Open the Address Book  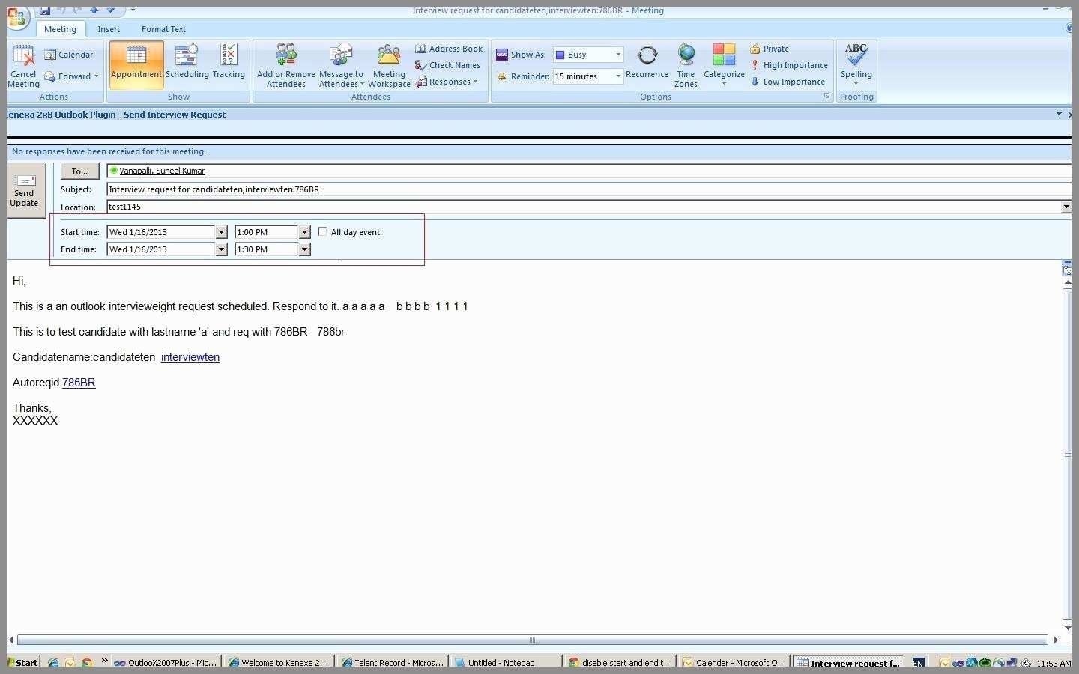449,49
